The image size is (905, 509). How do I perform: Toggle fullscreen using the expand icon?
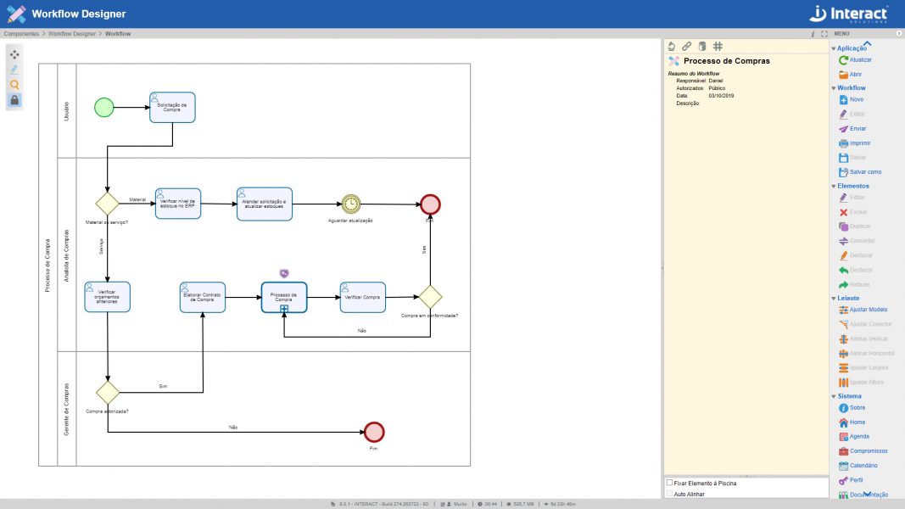click(824, 34)
